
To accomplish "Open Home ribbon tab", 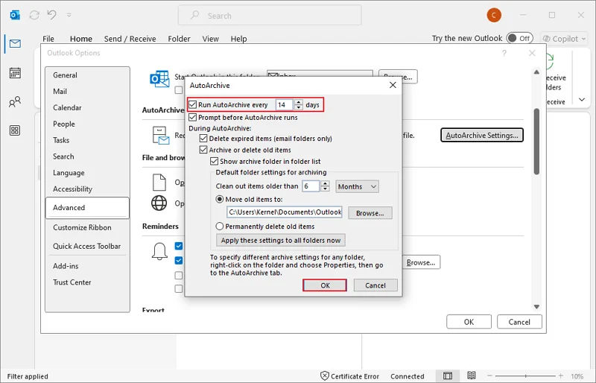I will (x=81, y=39).
